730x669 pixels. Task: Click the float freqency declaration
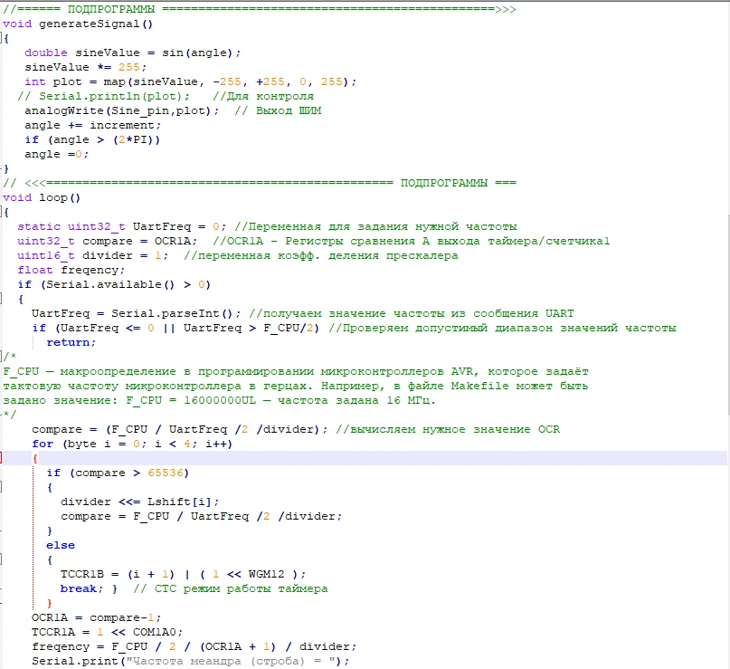tap(71, 270)
